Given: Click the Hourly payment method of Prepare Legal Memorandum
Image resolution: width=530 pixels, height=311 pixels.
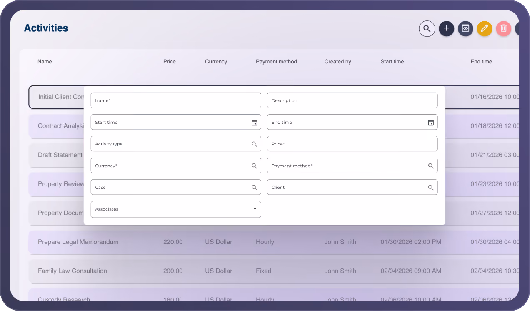Looking at the screenshot, I should [265, 242].
